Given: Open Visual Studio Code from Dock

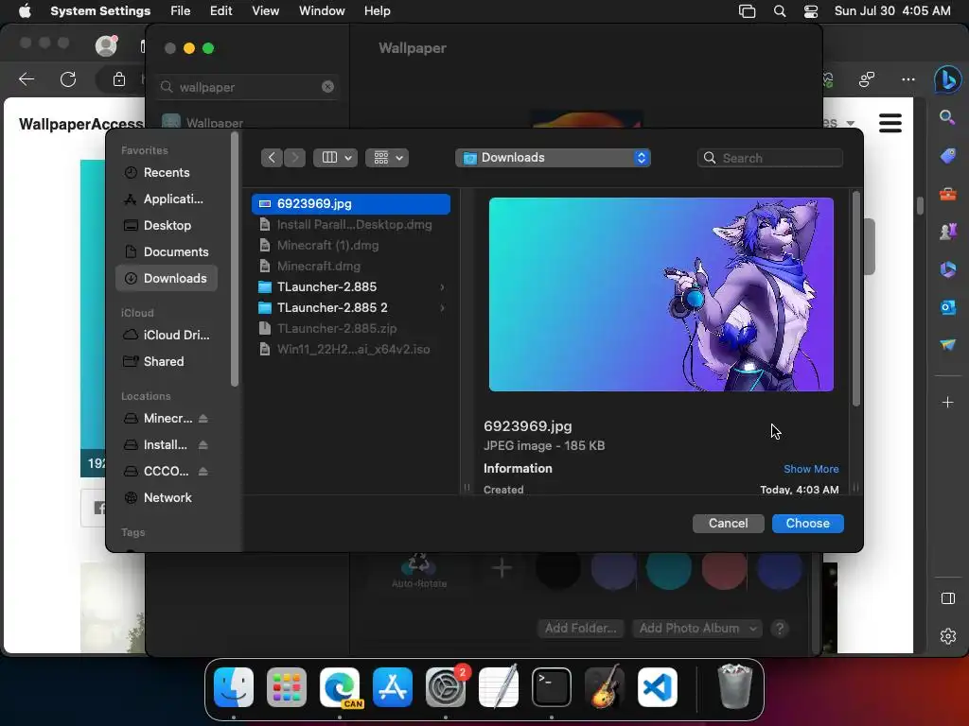Looking at the screenshot, I should [658, 686].
